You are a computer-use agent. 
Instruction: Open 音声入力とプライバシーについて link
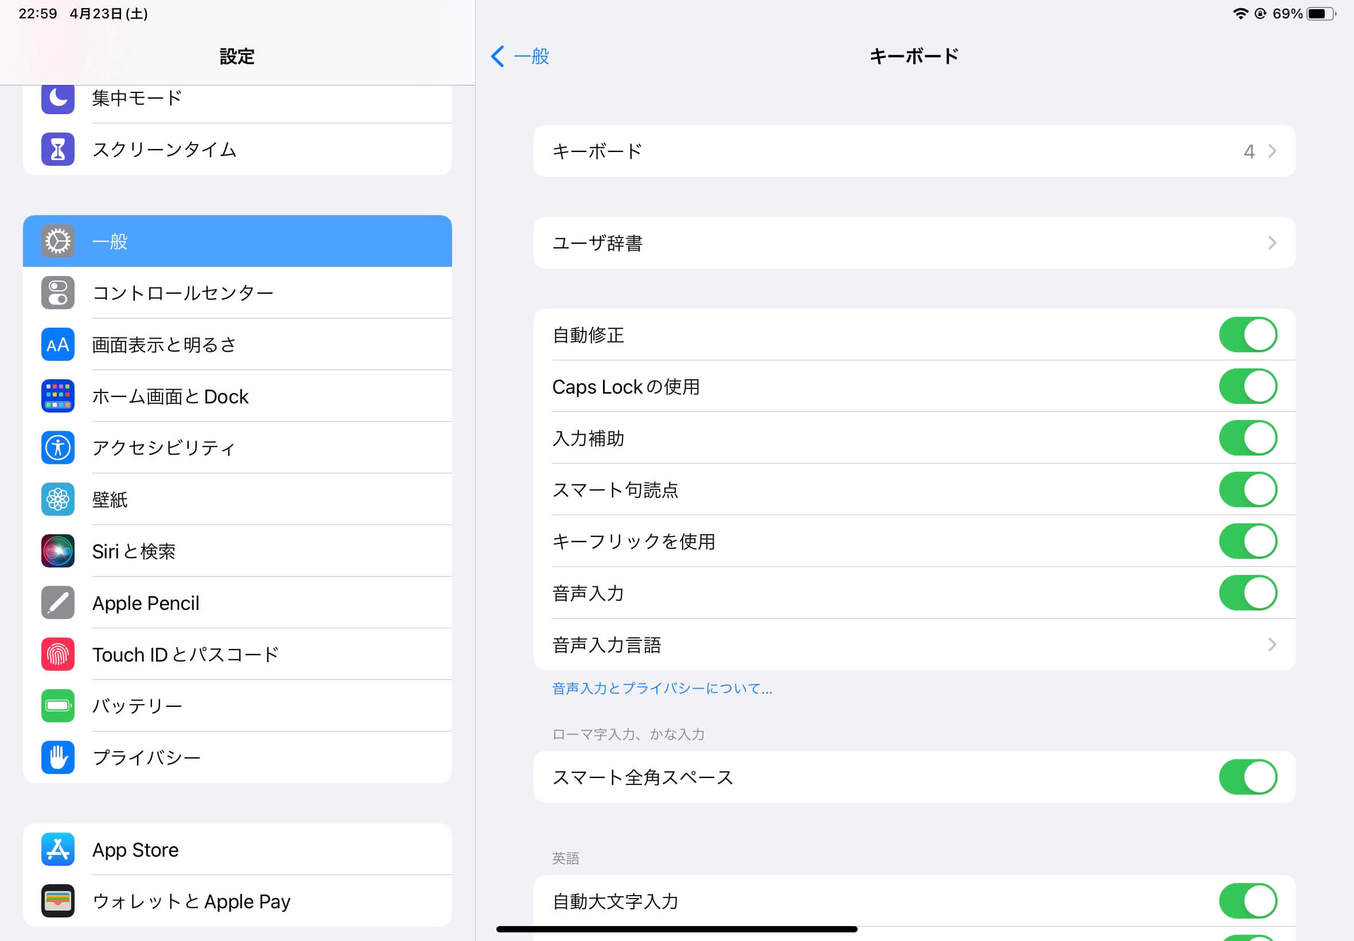662,688
